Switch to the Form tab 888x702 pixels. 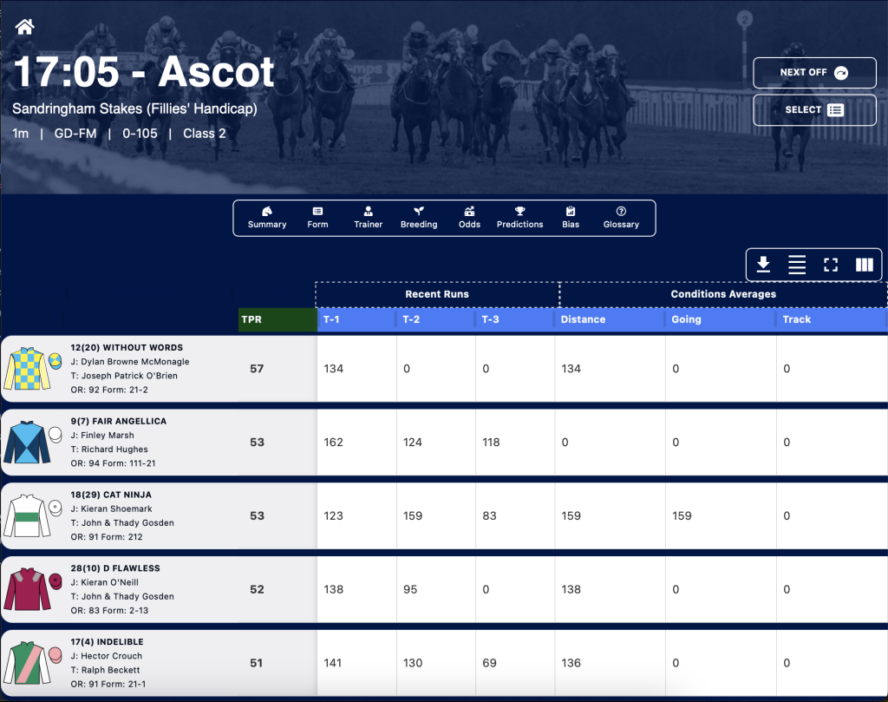click(x=317, y=218)
